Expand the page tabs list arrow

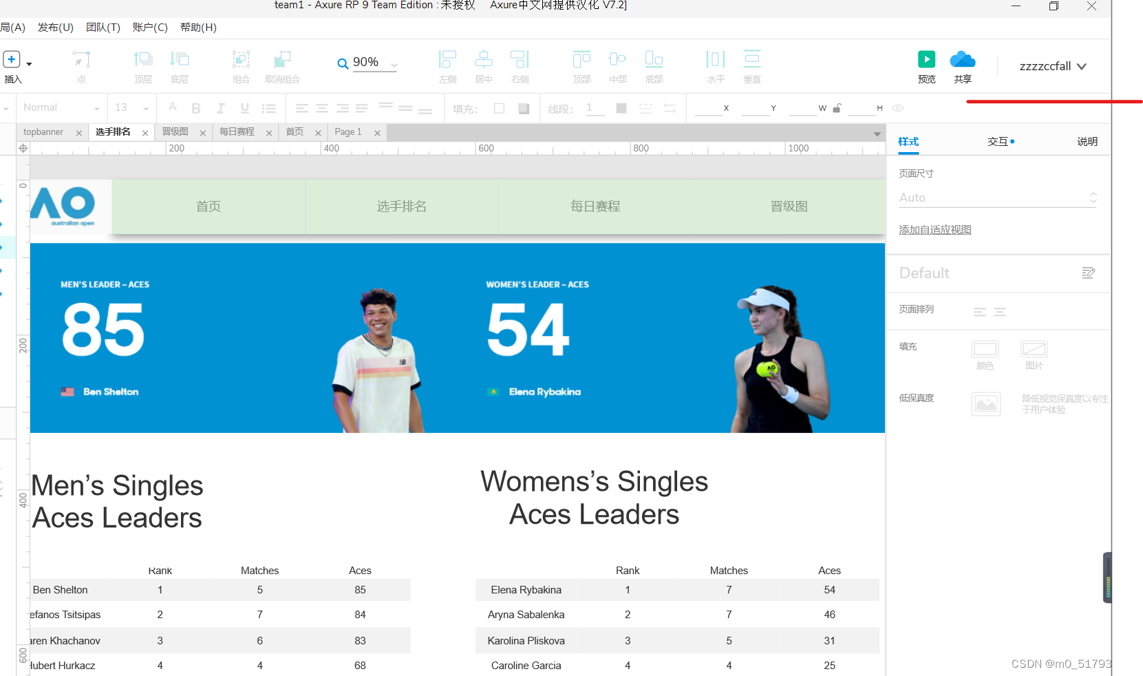(877, 134)
